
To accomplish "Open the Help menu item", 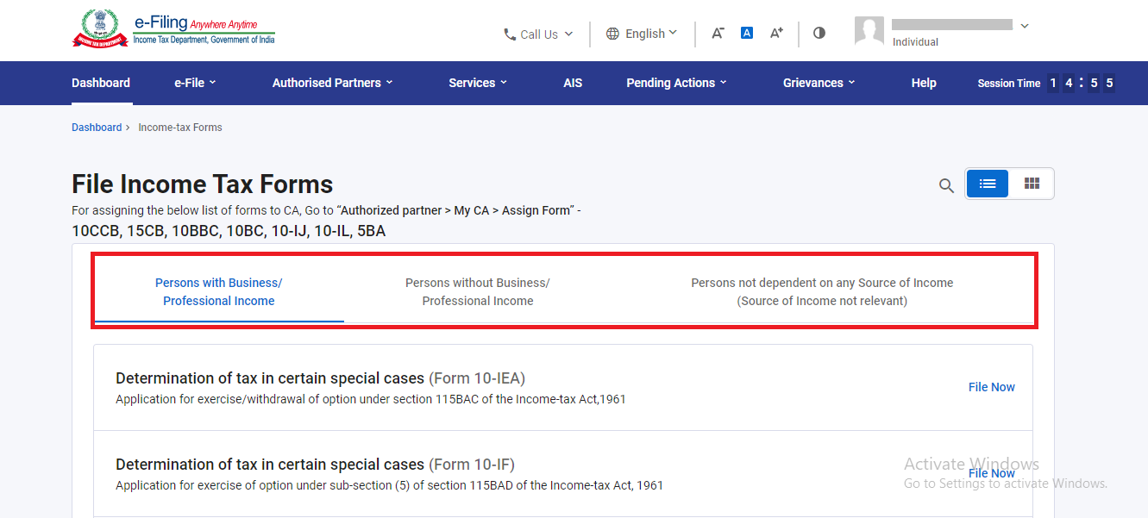I will coord(923,83).
